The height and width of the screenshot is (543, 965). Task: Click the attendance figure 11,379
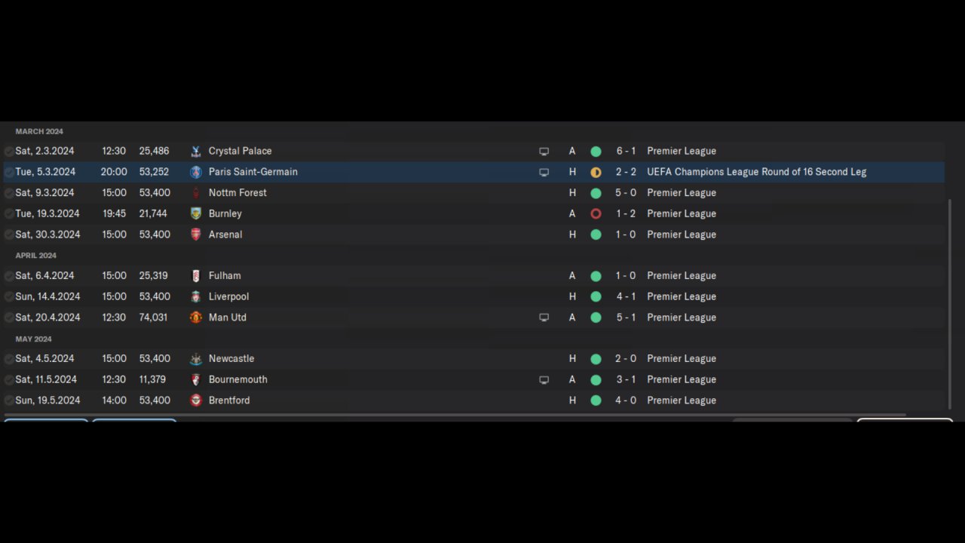click(x=152, y=379)
